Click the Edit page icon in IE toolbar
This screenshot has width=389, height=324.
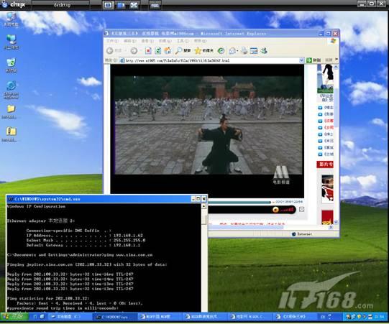pyautogui.click(x=254, y=50)
